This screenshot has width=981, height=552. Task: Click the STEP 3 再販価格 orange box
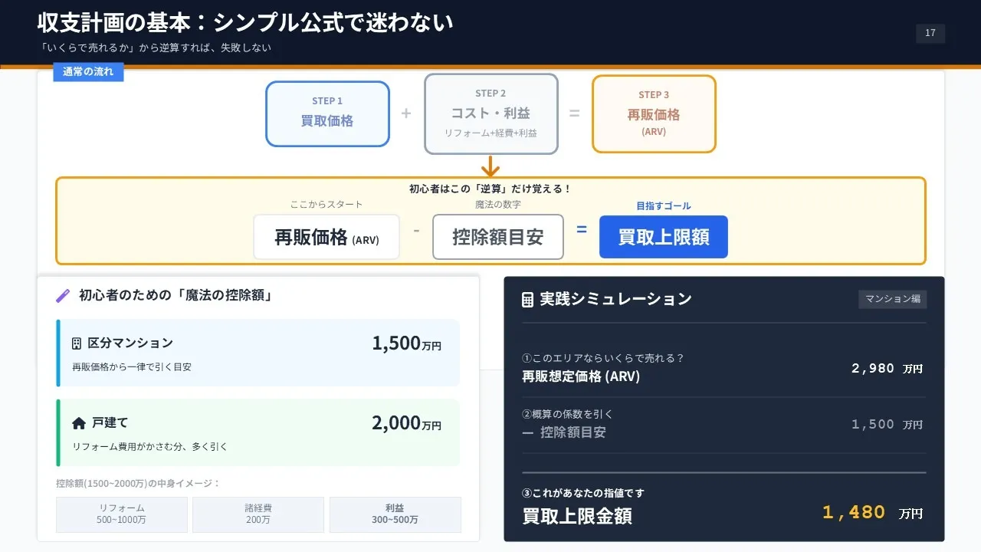pyautogui.click(x=654, y=113)
